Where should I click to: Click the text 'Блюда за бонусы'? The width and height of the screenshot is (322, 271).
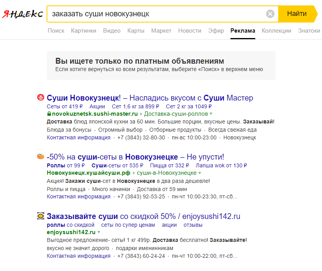click(69, 130)
